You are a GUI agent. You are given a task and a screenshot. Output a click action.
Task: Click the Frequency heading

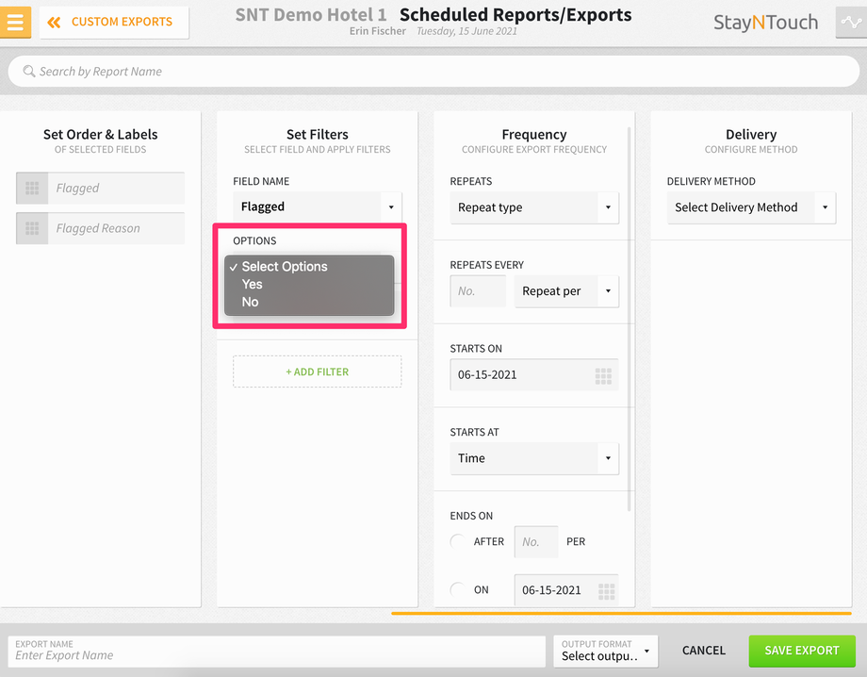point(534,135)
